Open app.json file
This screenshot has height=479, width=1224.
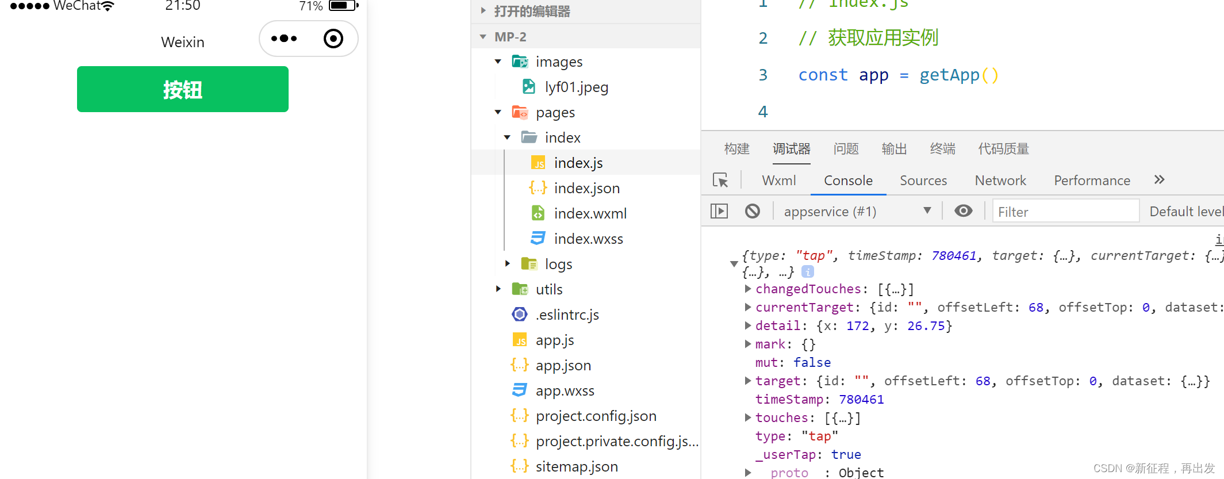(563, 365)
